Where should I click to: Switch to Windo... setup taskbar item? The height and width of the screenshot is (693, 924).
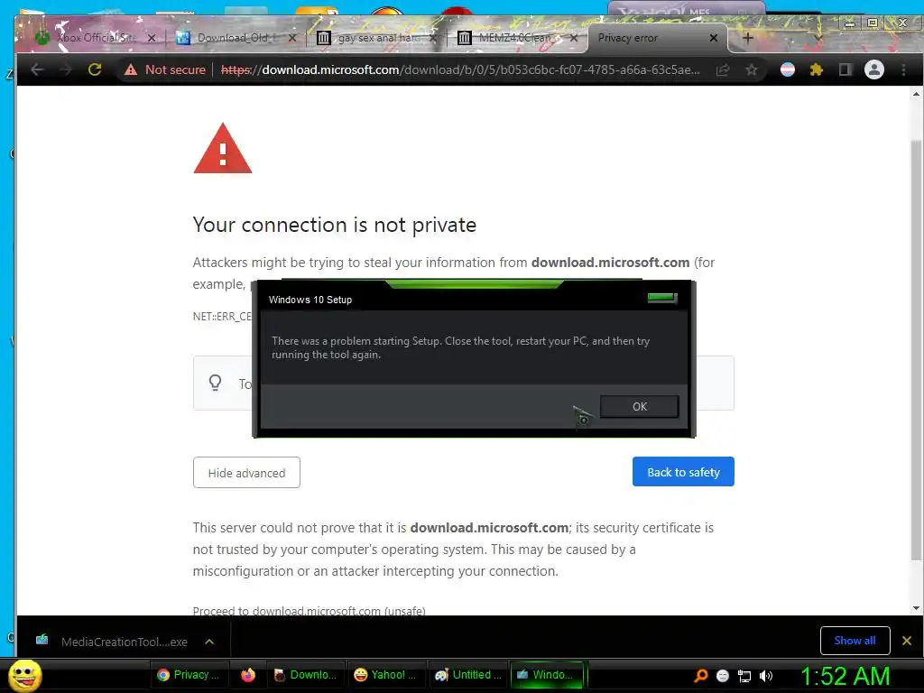(x=547, y=675)
